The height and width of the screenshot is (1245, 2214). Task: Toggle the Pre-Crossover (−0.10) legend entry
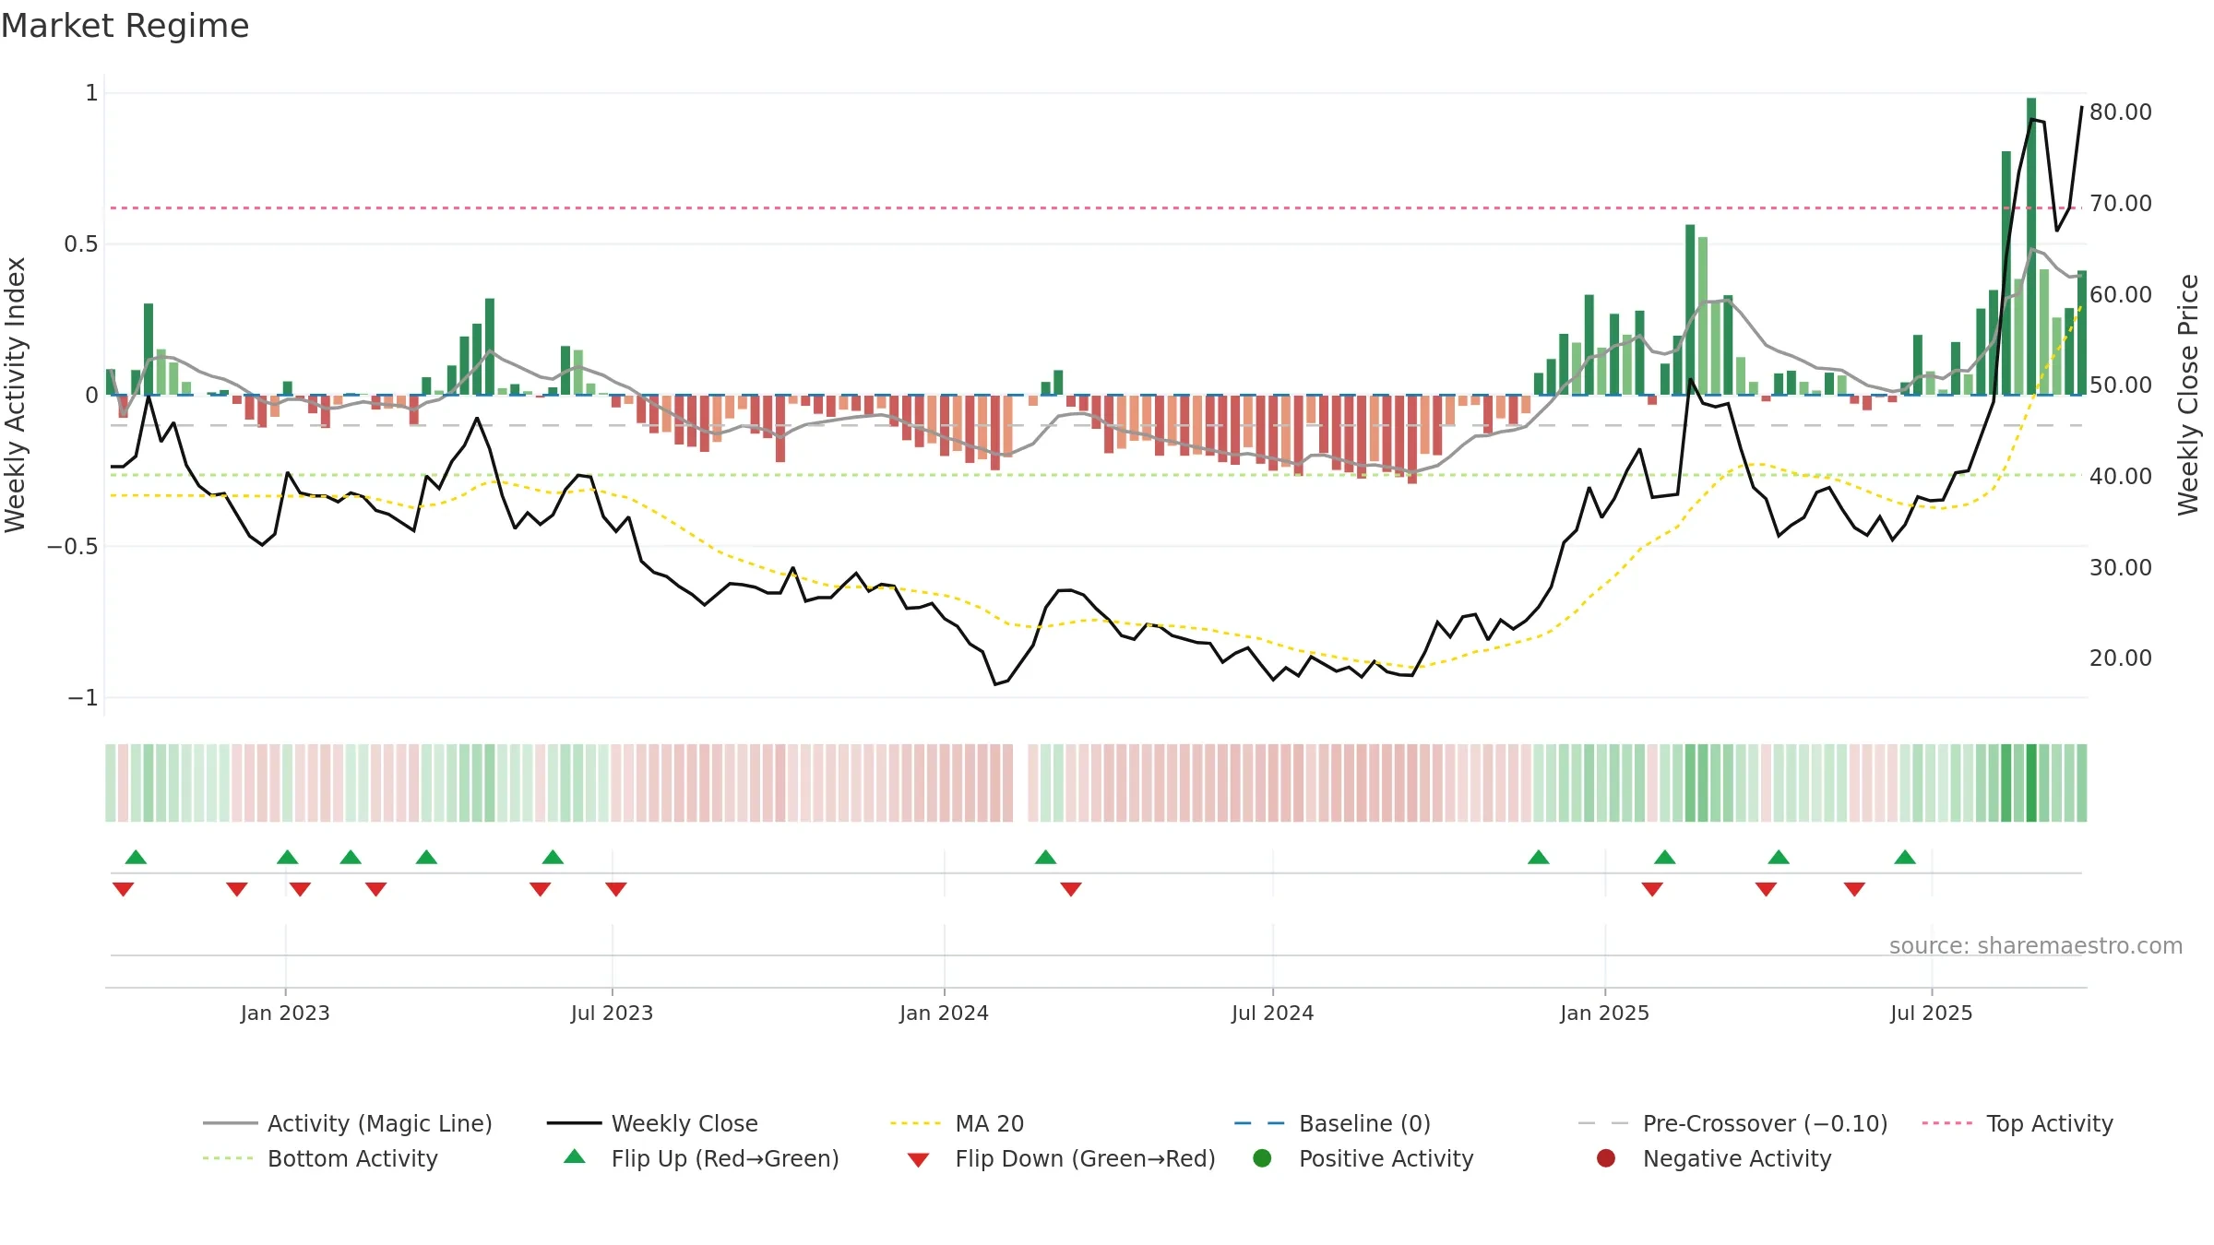pyautogui.click(x=1732, y=1123)
